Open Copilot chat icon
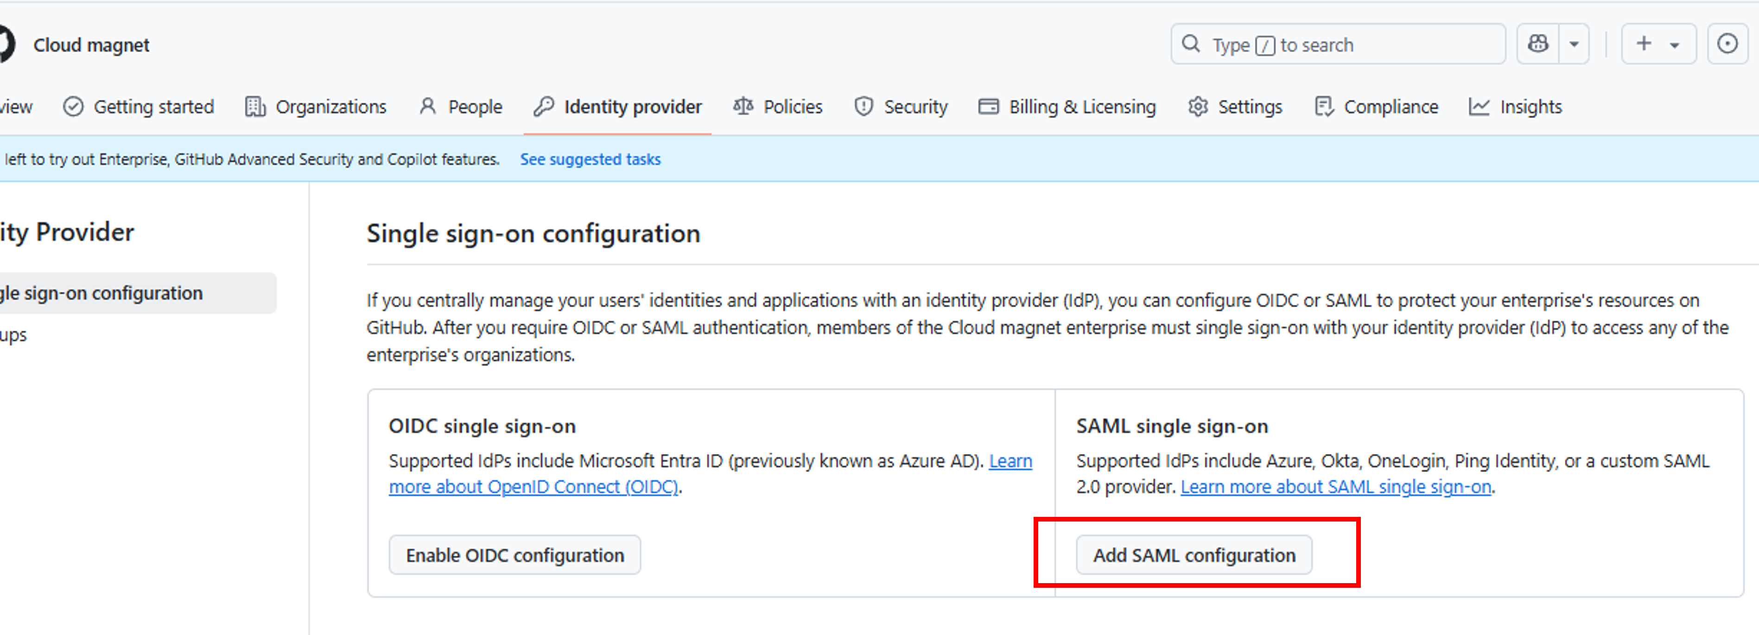Viewport: 1759px width, 635px height. click(1538, 44)
